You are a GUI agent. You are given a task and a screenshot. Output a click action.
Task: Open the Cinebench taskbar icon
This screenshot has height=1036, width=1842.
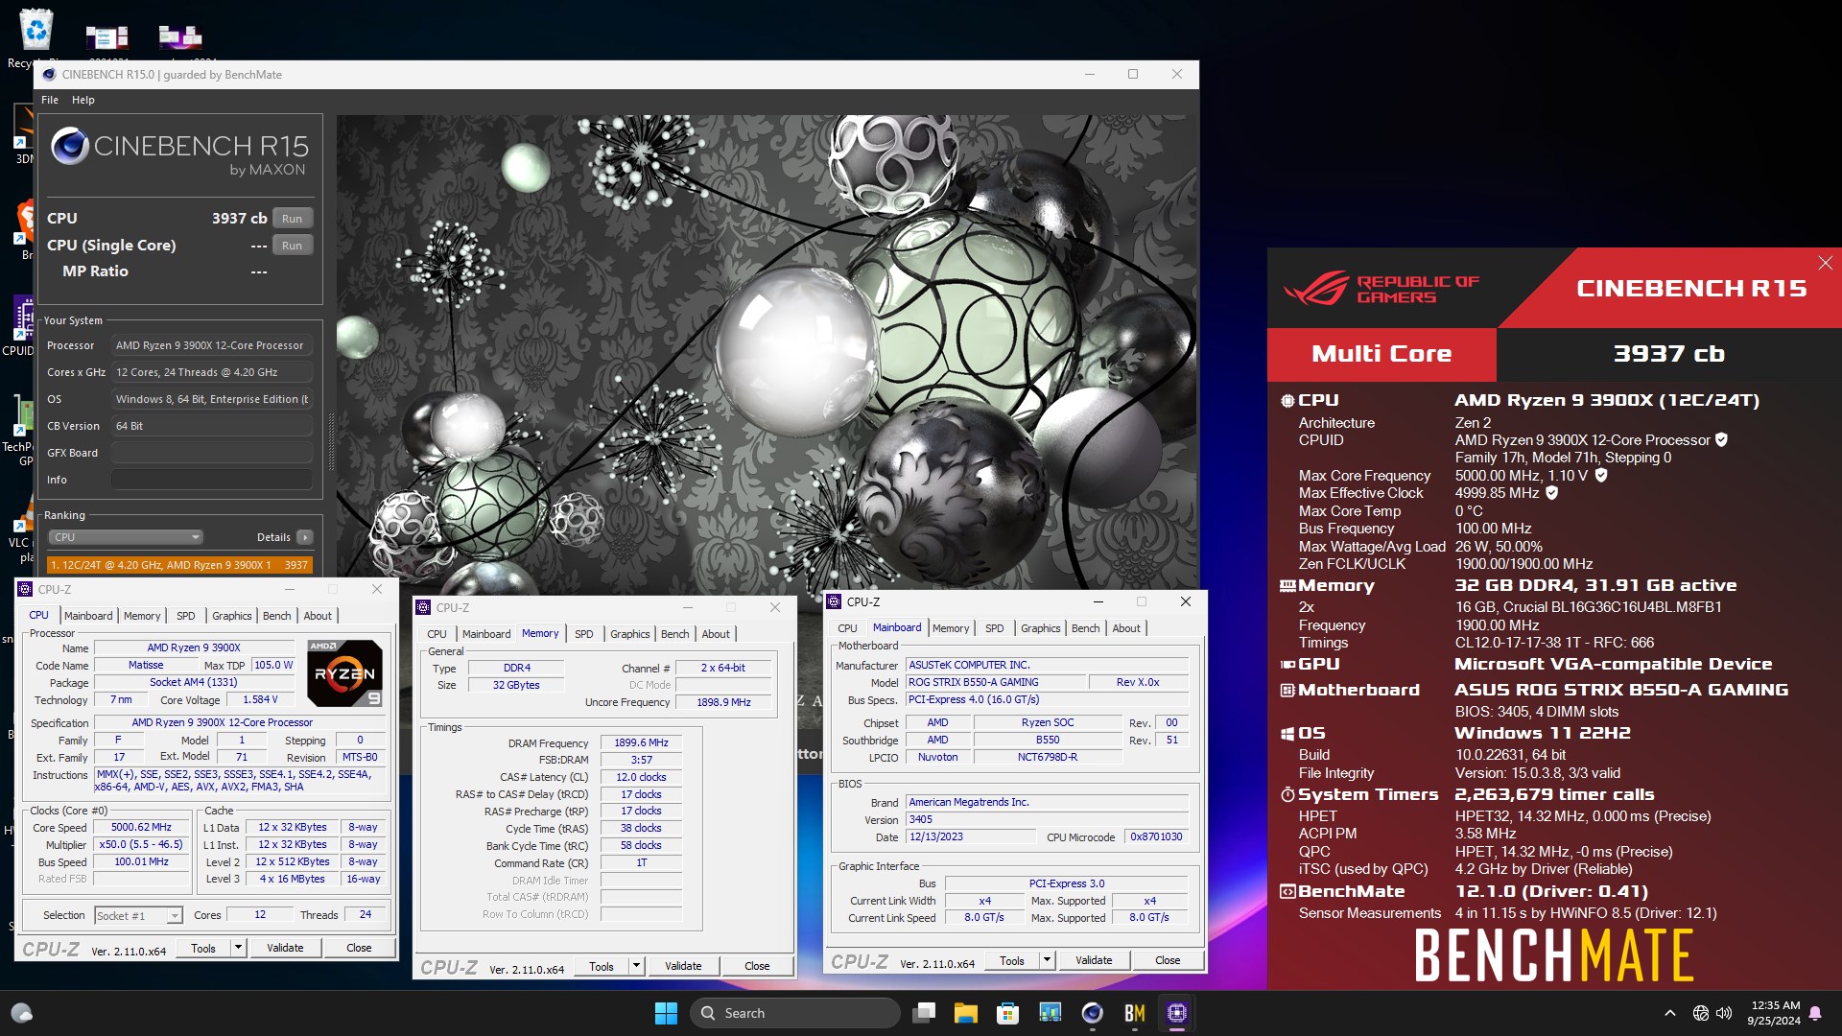click(x=1092, y=1013)
